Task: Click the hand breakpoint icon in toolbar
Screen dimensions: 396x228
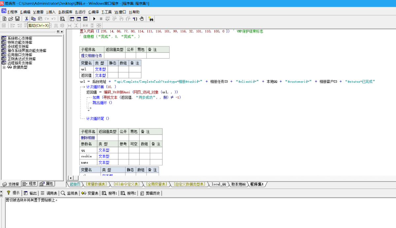Action: coord(142,19)
